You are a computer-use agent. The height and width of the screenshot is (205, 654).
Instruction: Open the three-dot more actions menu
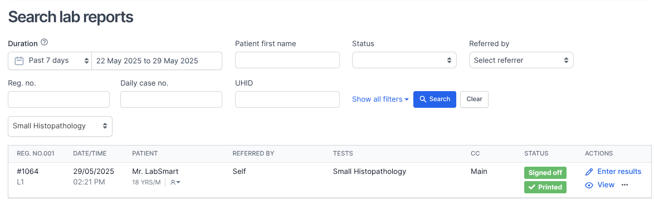pyautogui.click(x=624, y=185)
